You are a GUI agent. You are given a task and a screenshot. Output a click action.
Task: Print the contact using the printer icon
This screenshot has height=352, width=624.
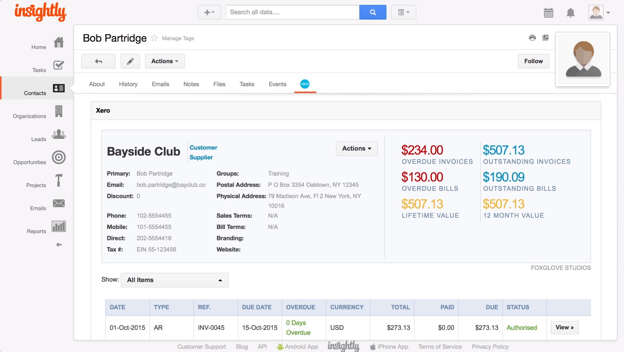533,38
